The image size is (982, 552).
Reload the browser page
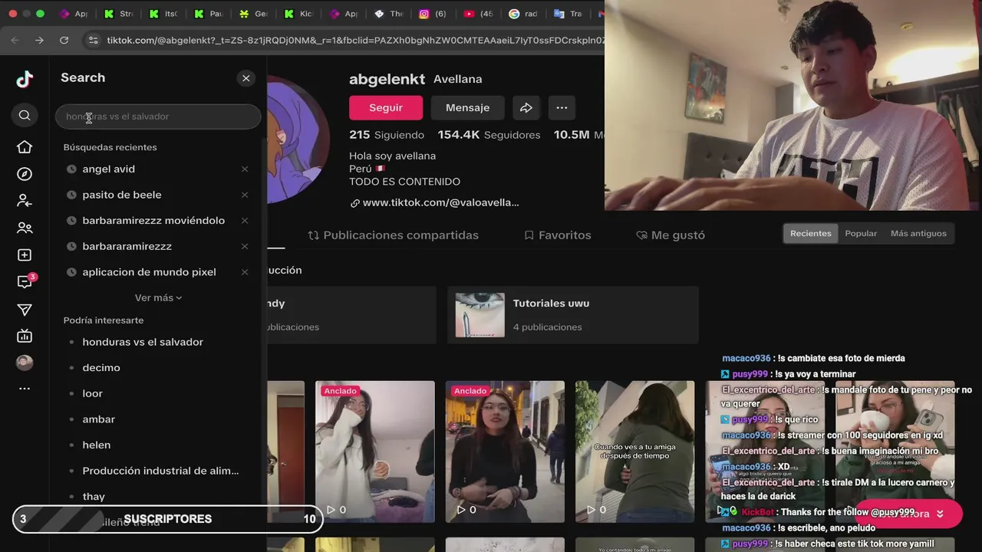coord(64,40)
